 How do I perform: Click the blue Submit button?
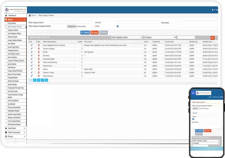(85, 33)
